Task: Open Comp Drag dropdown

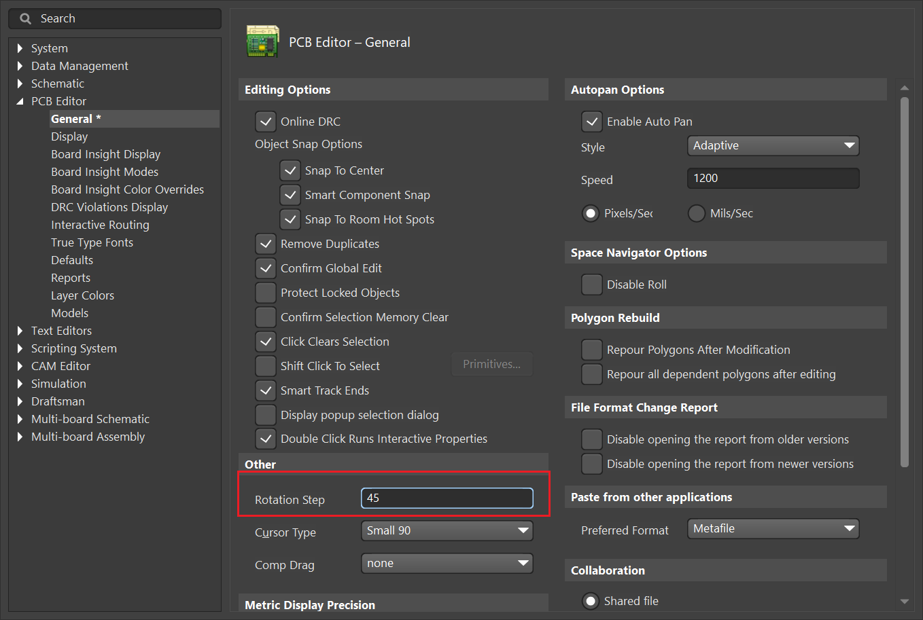Action: click(447, 563)
